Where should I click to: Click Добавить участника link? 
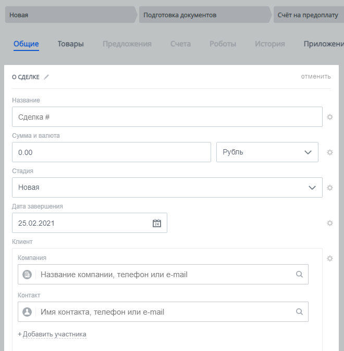54,334
